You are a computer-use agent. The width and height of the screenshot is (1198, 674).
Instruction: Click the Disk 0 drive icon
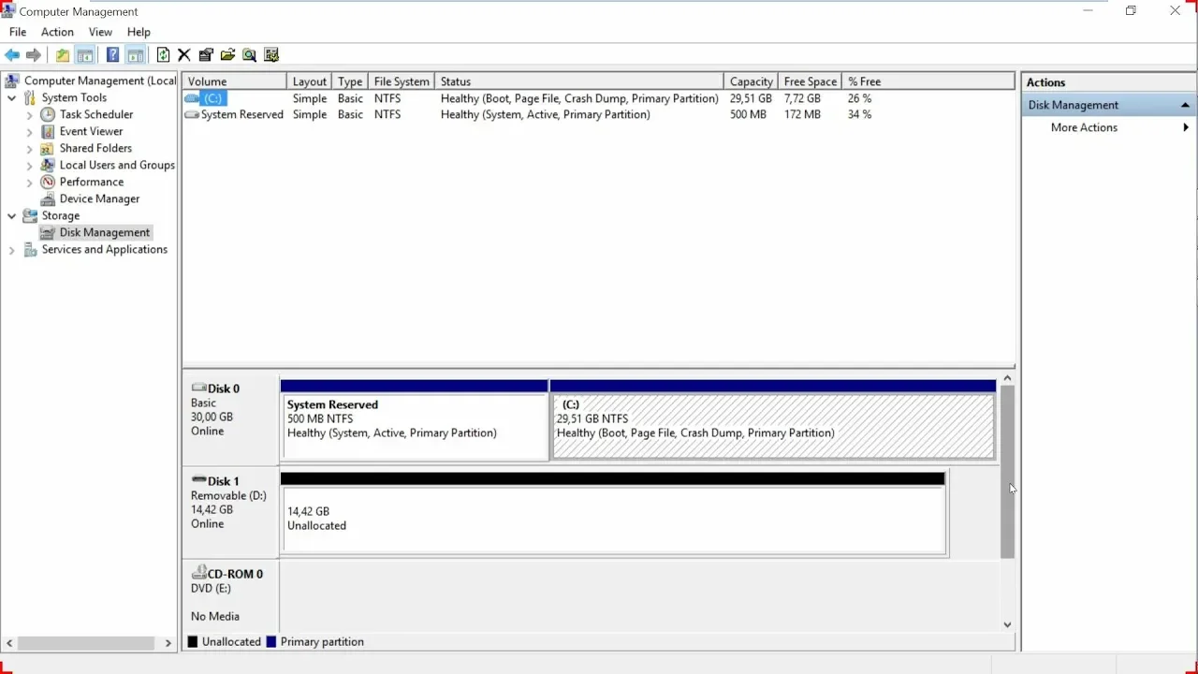pyautogui.click(x=198, y=388)
